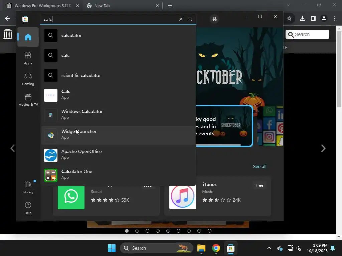Click the OneDrive cloud tray icon

pyautogui.click(x=280, y=248)
